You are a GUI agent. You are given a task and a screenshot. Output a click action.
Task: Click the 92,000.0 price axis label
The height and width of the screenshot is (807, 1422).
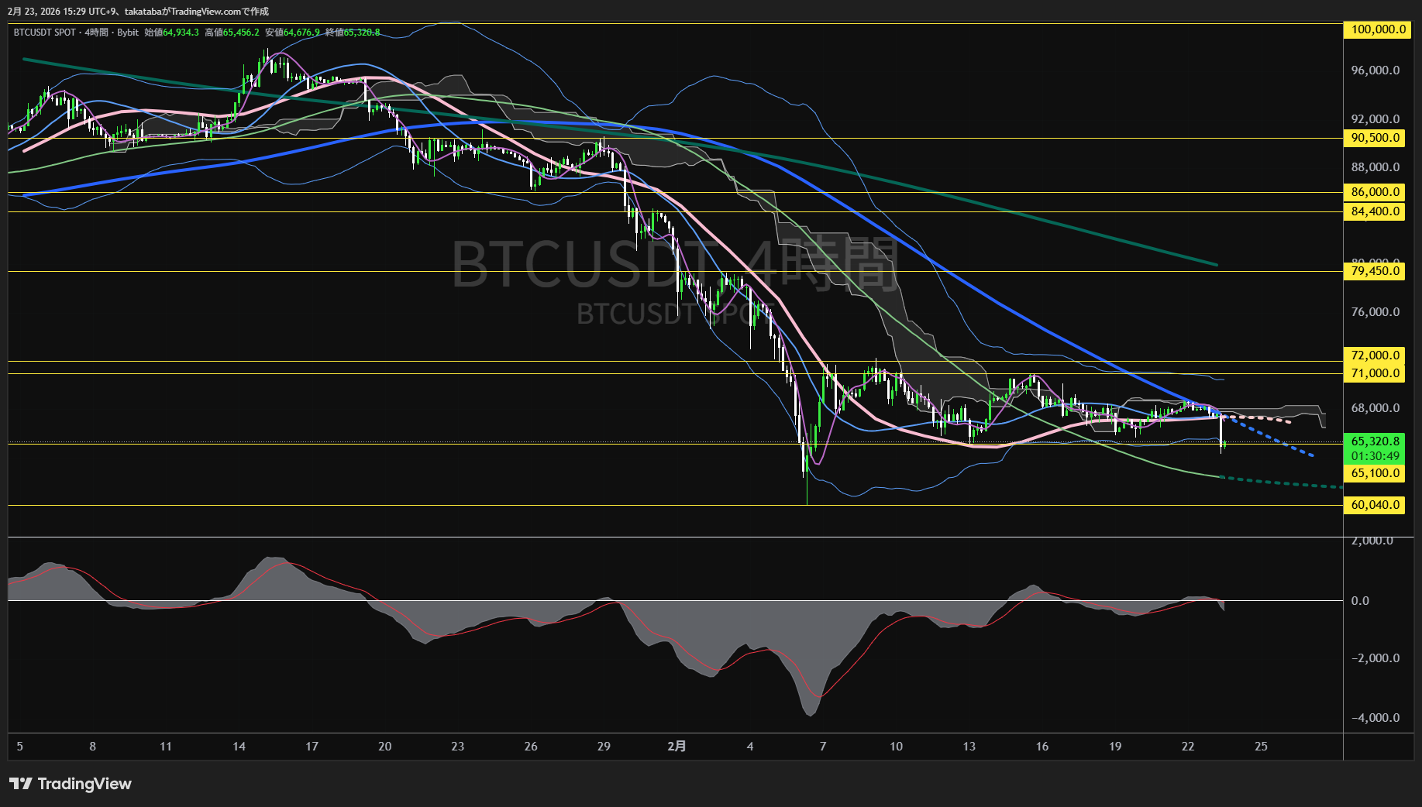pyautogui.click(x=1376, y=119)
